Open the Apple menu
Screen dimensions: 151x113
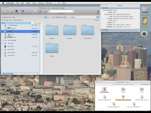click(x=3, y=3)
